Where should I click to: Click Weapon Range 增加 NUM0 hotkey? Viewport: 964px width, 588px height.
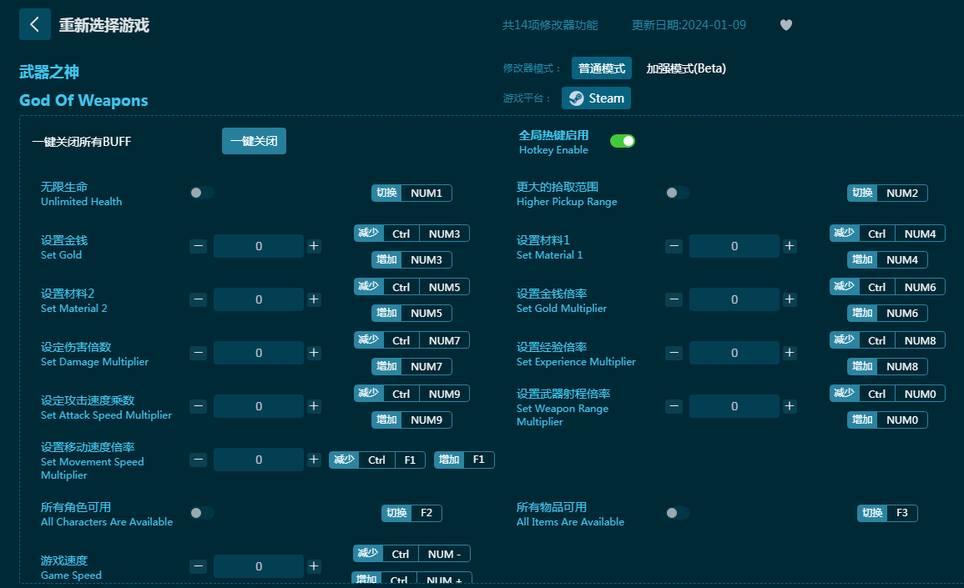click(887, 420)
